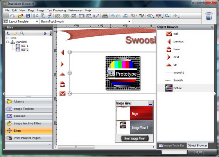This screenshot has height=157, width=219.
Task: Open the Edit menu
Action: pyautogui.click(x=14, y=10)
